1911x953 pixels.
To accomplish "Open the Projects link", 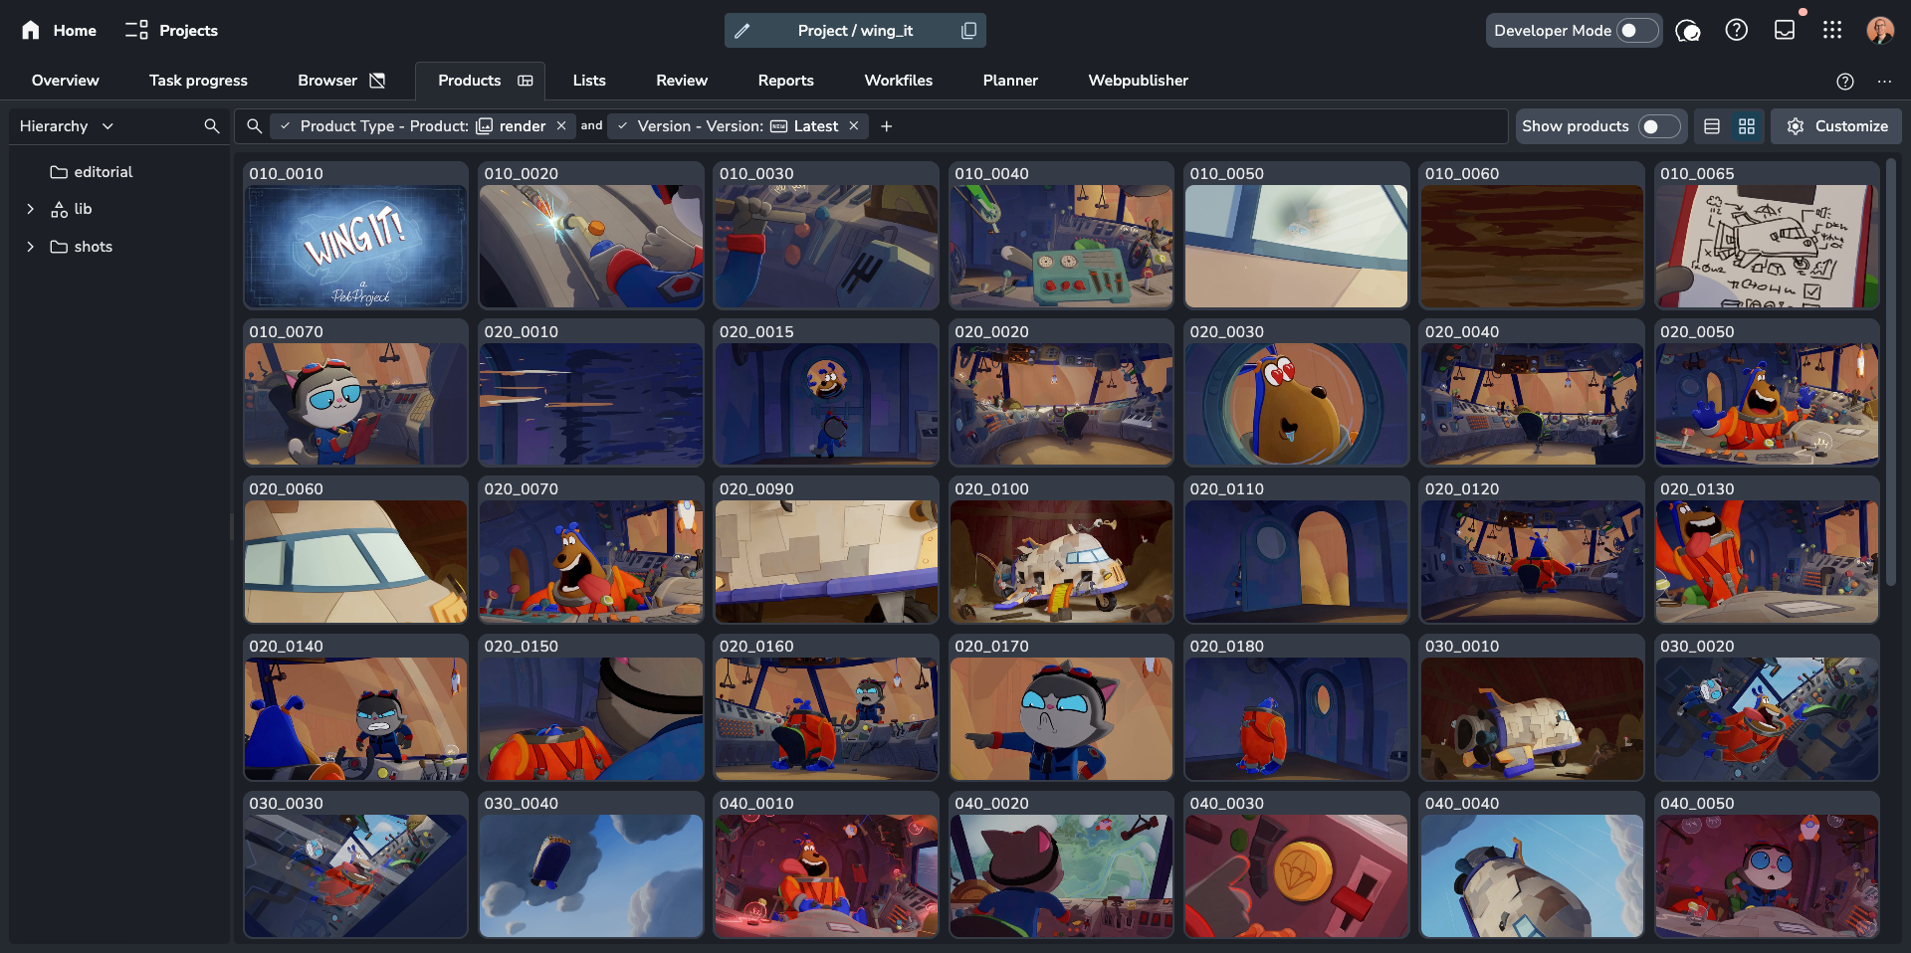I will point(171,31).
